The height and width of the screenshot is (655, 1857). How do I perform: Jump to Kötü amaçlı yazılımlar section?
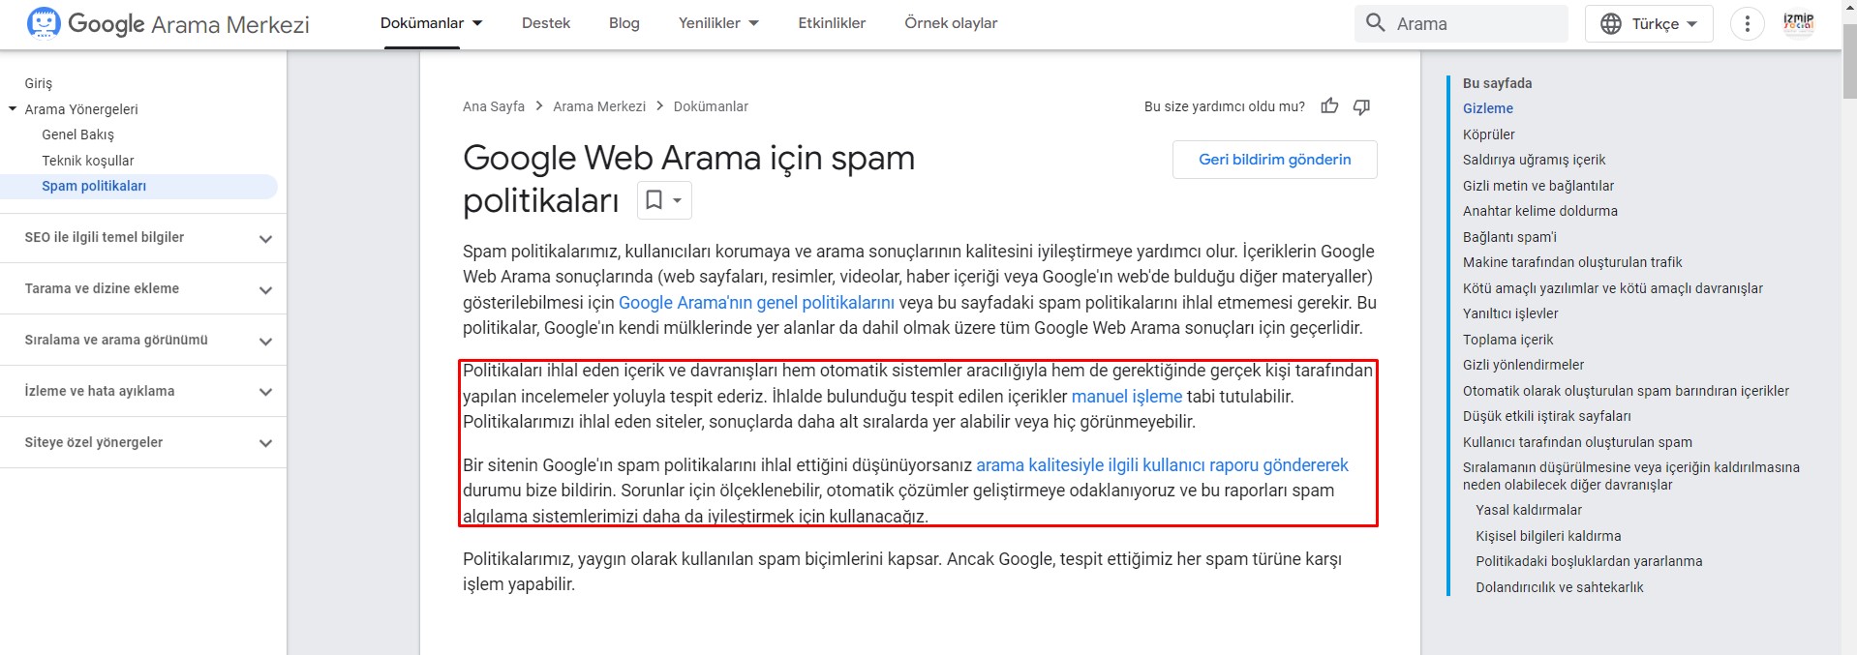(1613, 288)
